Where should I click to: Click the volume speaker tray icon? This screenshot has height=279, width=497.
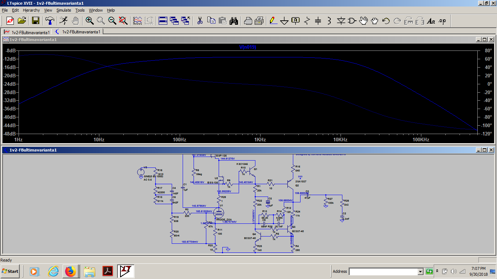click(454, 271)
